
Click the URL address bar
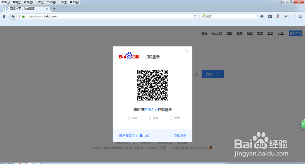[x=109, y=16]
